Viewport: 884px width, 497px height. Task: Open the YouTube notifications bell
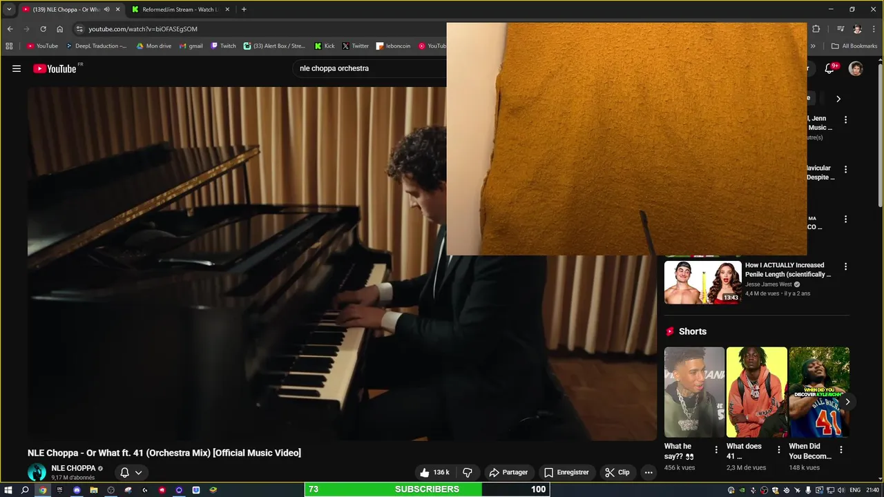[x=829, y=68]
